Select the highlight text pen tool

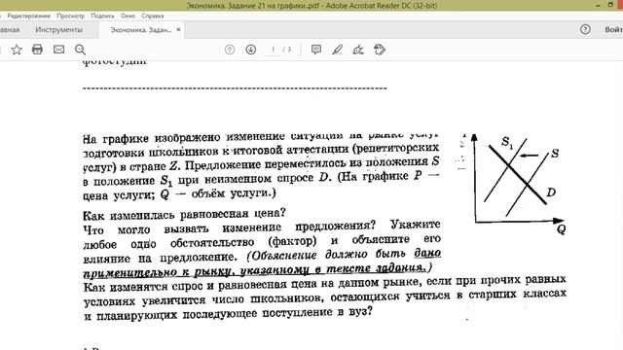tap(338, 50)
